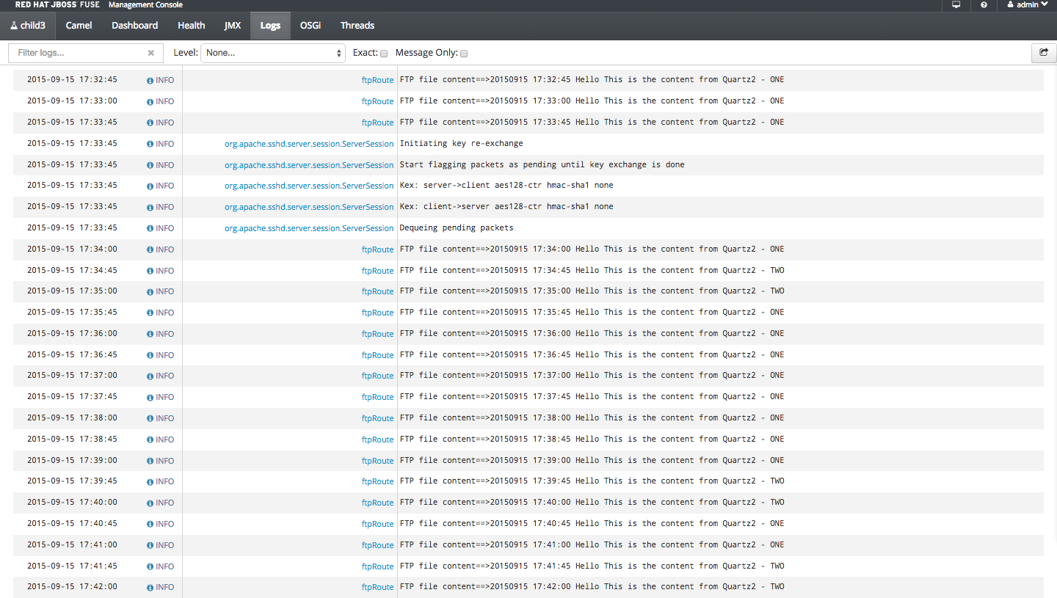Image resolution: width=1057 pixels, height=598 pixels.
Task: Select the timestamp 2015-09-15 17:42:00
Action: point(72,587)
